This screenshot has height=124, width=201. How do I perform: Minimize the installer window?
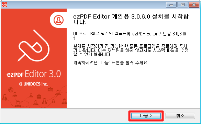[171, 5]
